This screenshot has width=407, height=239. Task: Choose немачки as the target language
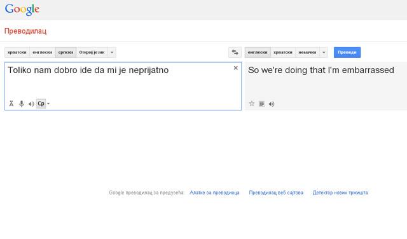(x=307, y=52)
